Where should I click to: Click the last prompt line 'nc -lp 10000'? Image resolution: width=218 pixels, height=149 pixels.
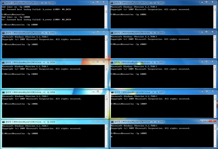pos(20,25)
